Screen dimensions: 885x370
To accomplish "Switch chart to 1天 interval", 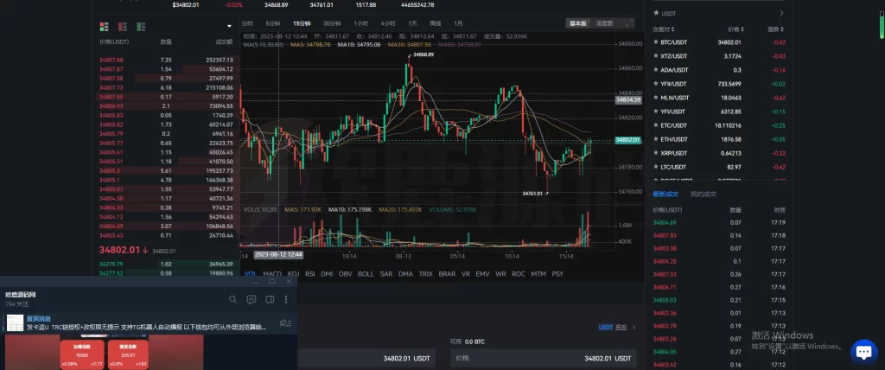I will pos(412,23).
